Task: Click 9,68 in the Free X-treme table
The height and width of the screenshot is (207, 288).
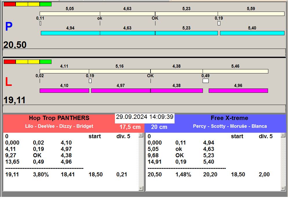Action: [153, 156]
